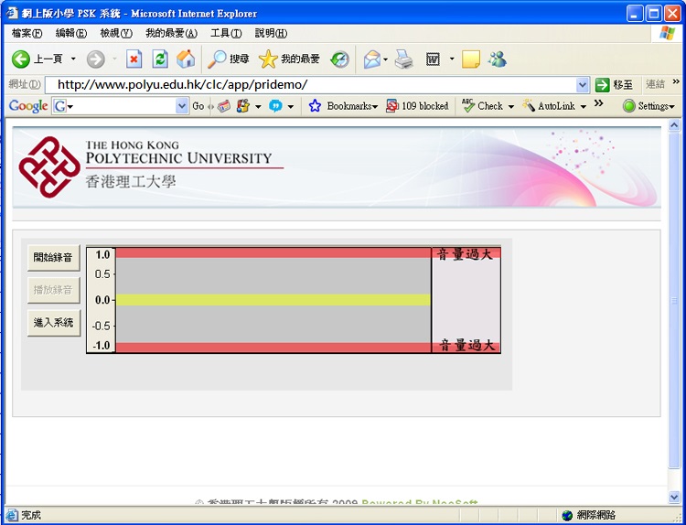Expand the address bar dropdown

point(583,84)
